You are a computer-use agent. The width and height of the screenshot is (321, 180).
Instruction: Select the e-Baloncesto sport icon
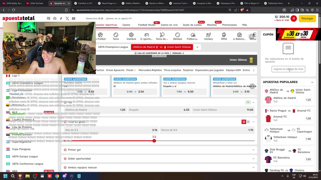[x=239, y=36]
